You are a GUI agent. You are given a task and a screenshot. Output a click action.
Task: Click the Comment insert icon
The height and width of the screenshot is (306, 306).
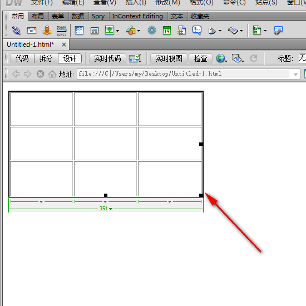197,30
